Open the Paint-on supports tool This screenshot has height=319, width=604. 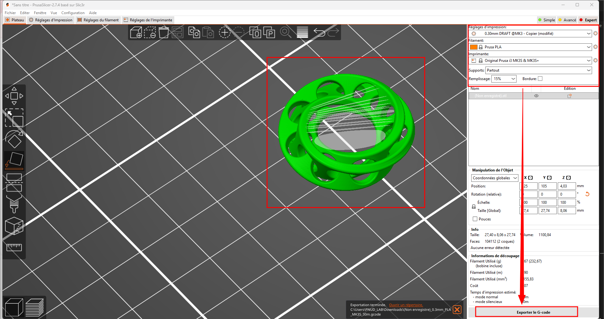tap(14, 204)
